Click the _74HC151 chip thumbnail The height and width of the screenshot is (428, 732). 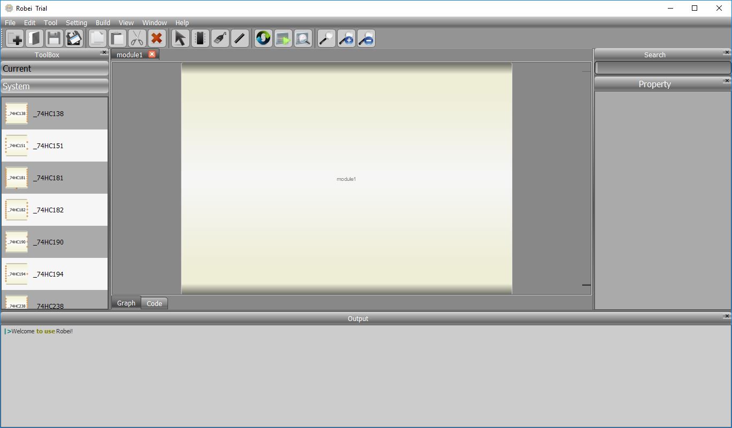(x=17, y=146)
